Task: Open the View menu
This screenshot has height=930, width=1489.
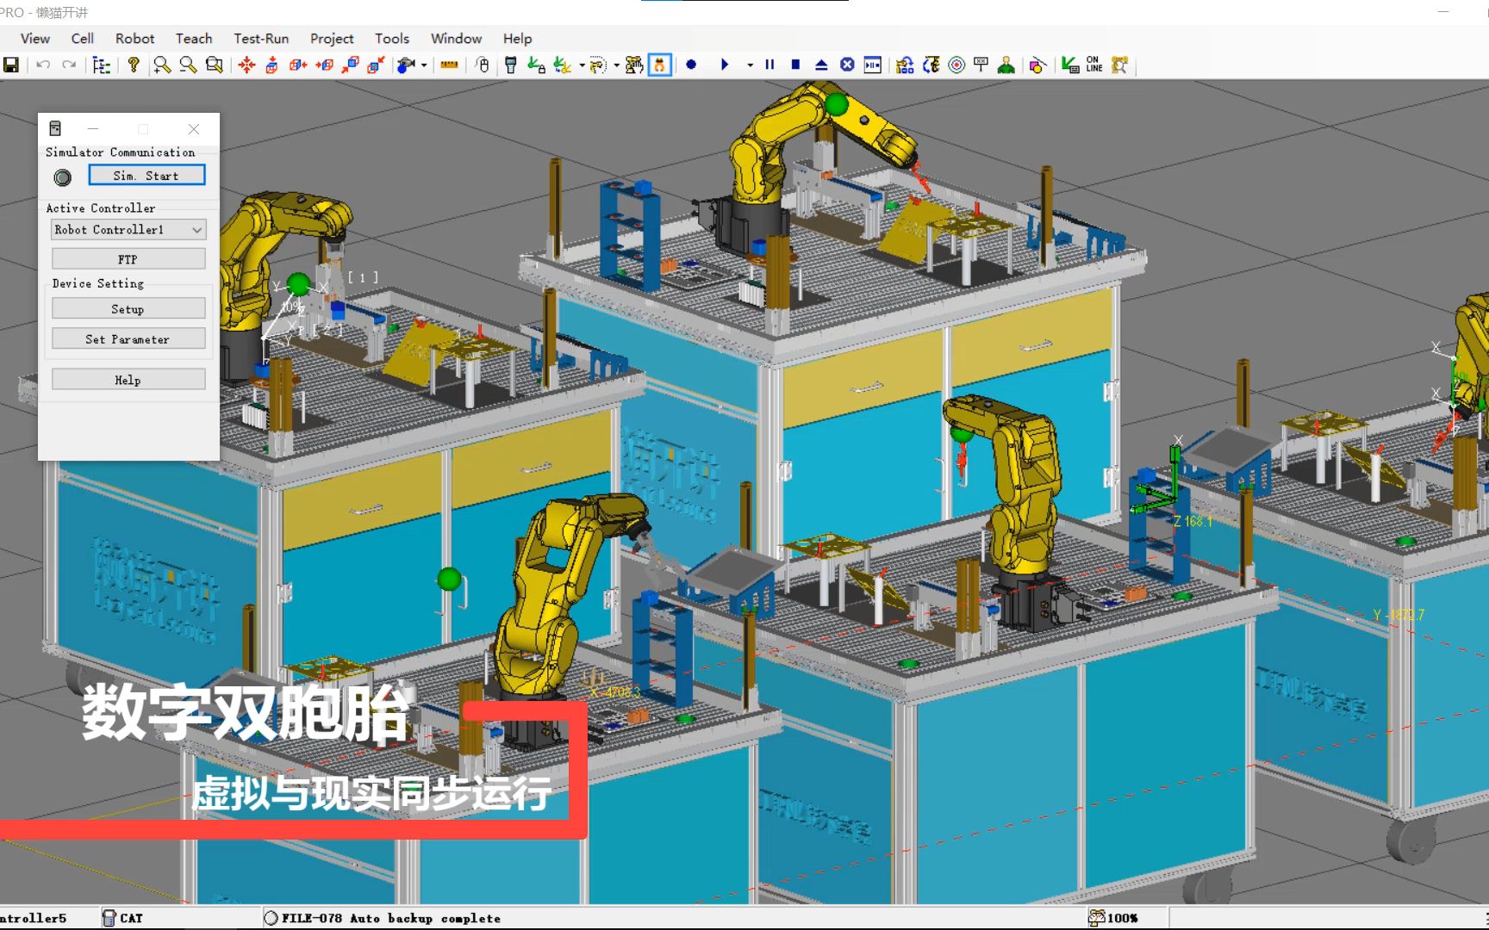Action: tap(35, 39)
